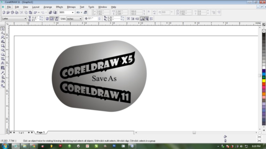Select the Pick tool in the toolbox
Screen dimensions: 266x149
point(3,29)
